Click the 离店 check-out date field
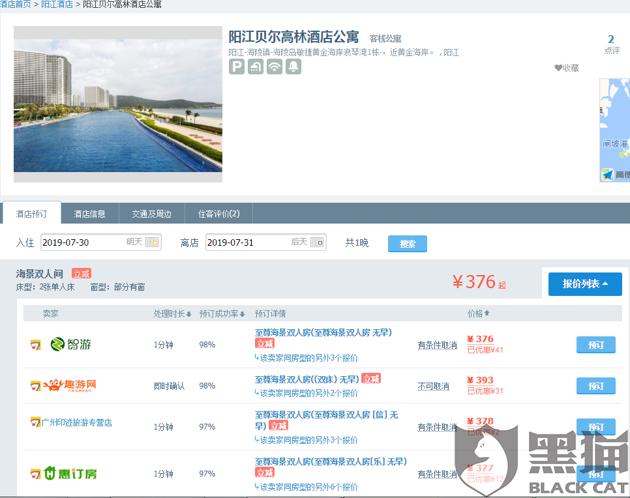This screenshot has height=498, width=630. (x=265, y=242)
